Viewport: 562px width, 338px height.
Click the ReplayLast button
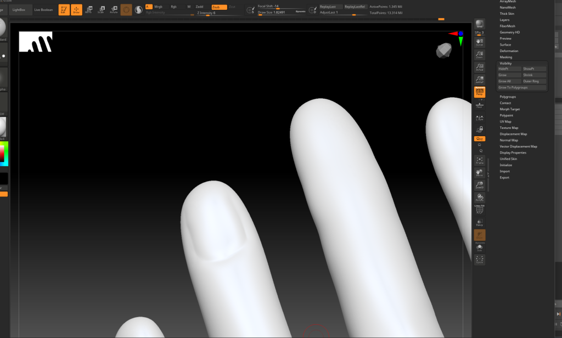click(x=330, y=7)
